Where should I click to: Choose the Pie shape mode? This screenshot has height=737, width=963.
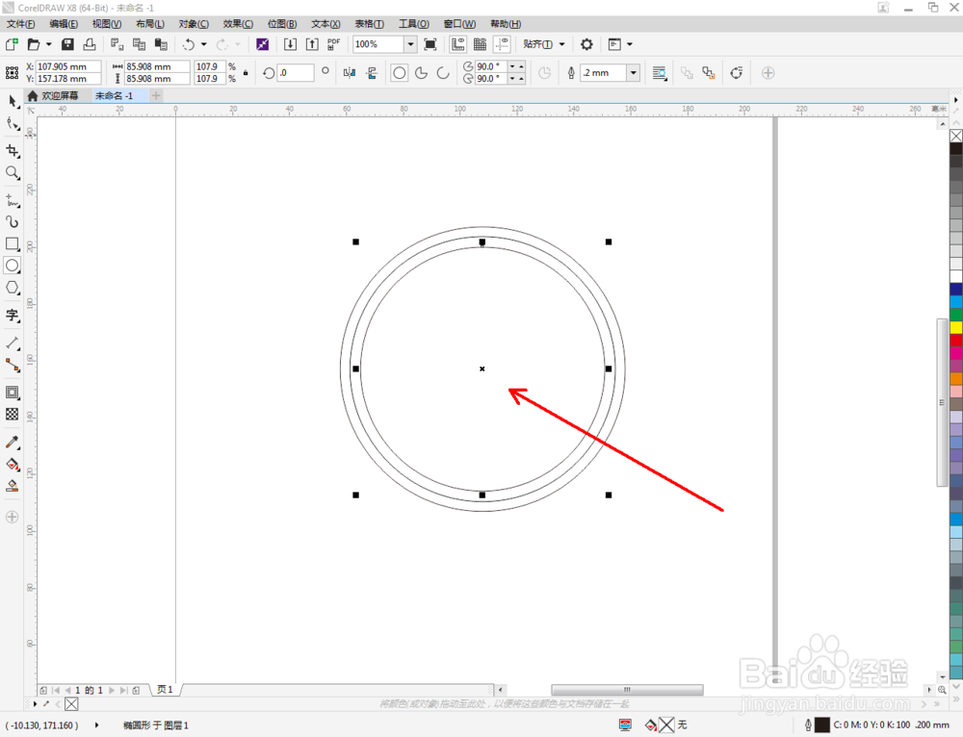422,73
